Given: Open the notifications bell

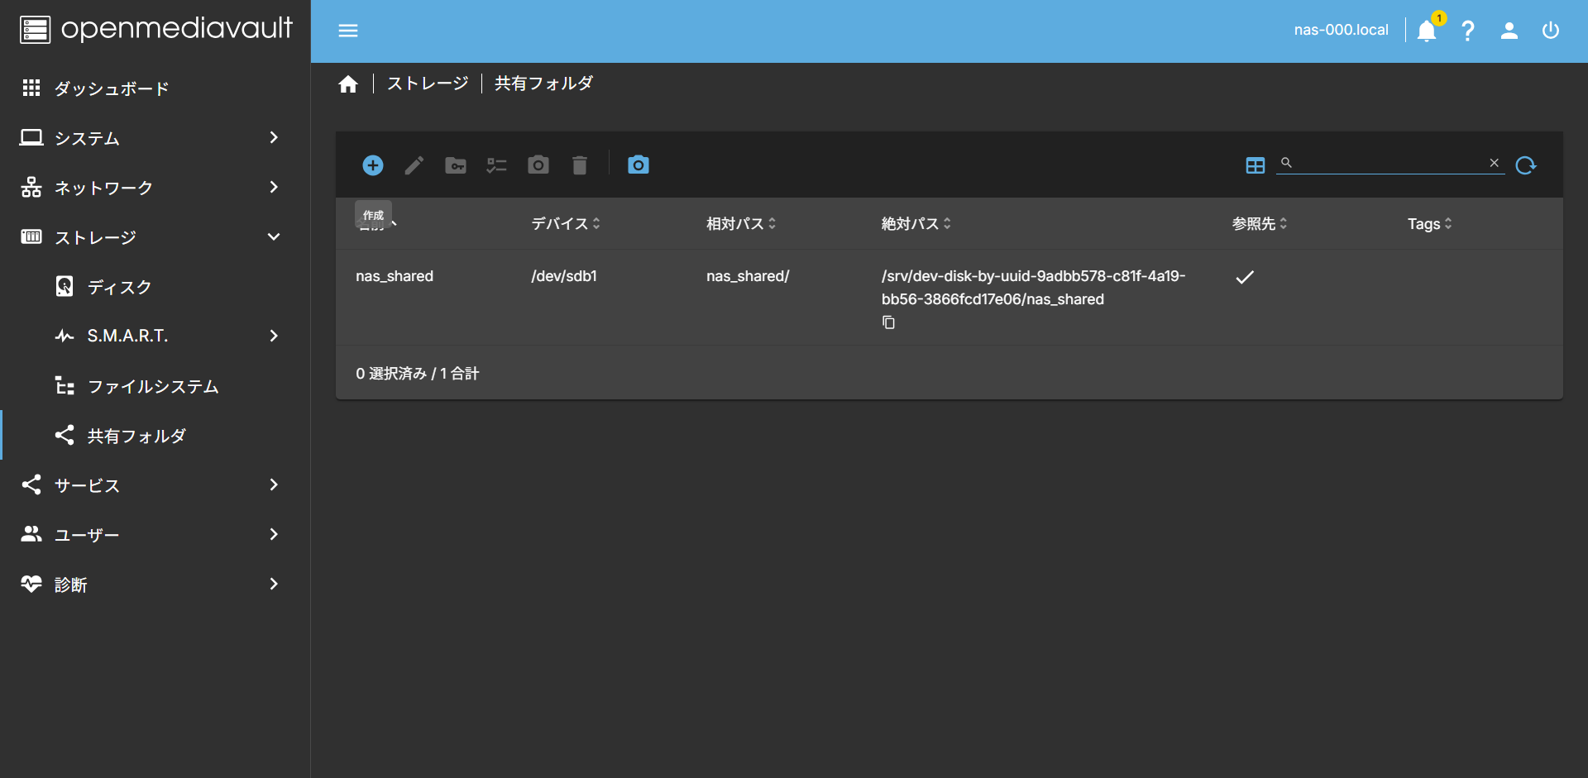Looking at the screenshot, I should (x=1426, y=31).
